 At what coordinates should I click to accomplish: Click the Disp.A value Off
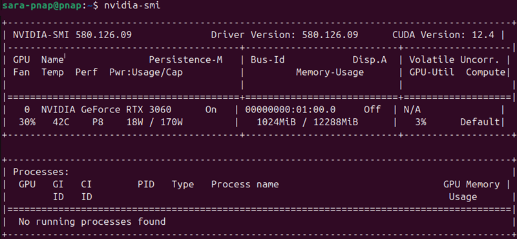tap(372, 109)
